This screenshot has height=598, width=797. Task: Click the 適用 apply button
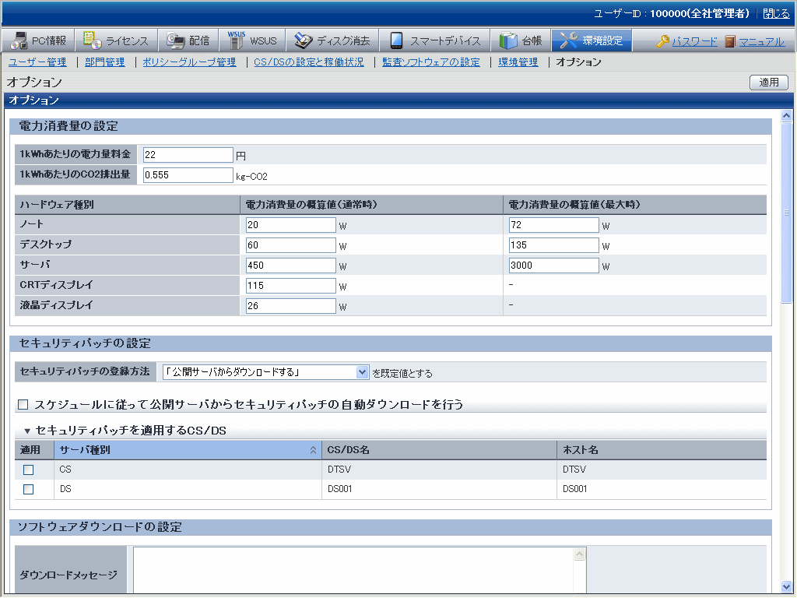[x=768, y=83]
